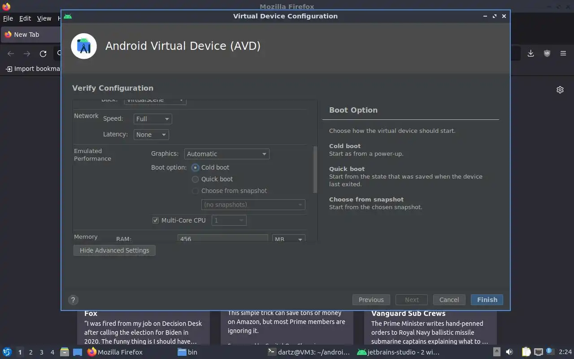This screenshot has height=359, width=574.
Task: Click the Firefox downloads icon
Action: [x=531, y=53]
